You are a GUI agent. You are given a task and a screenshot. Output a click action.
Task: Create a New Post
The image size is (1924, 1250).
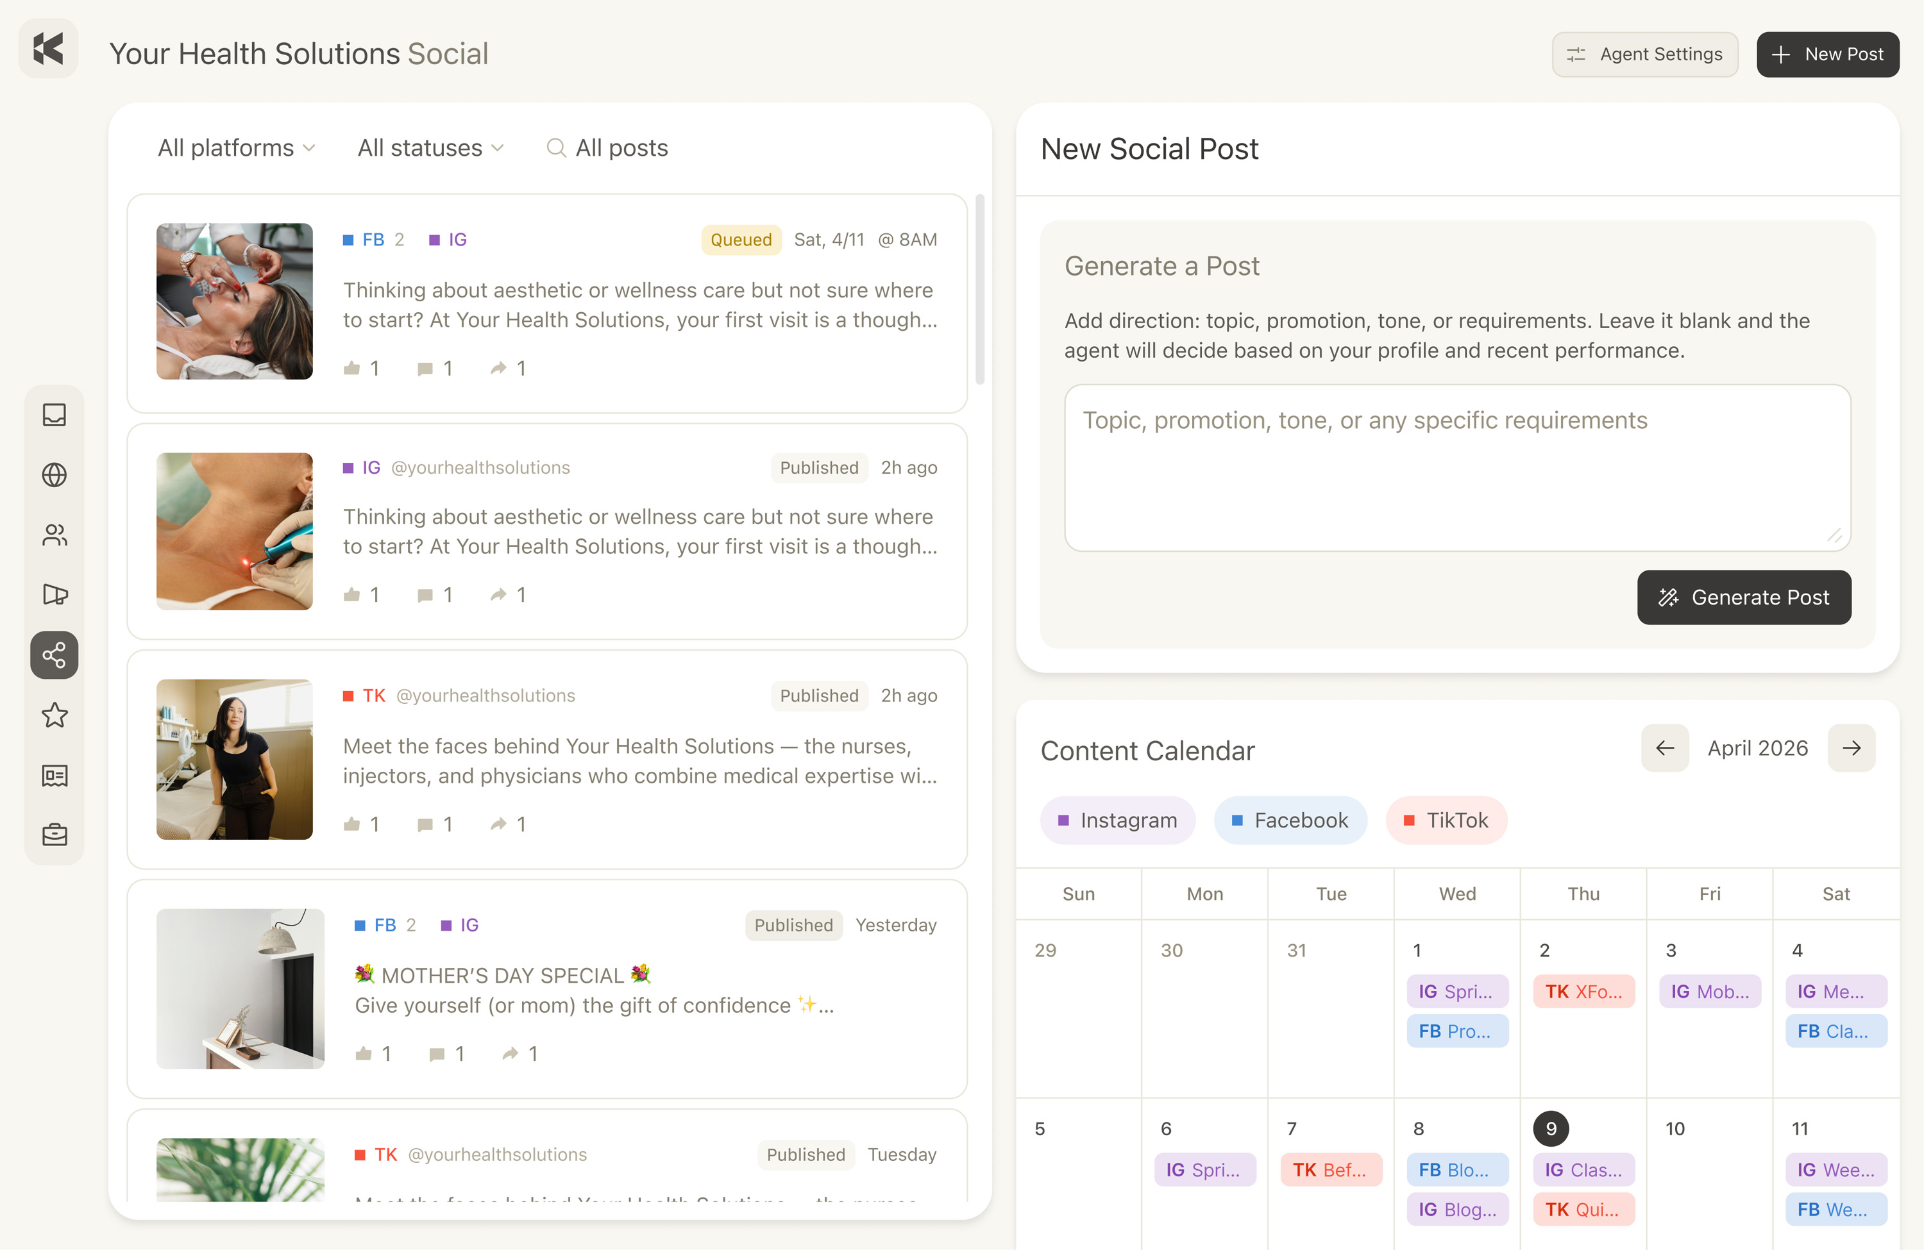tap(1827, 54)
